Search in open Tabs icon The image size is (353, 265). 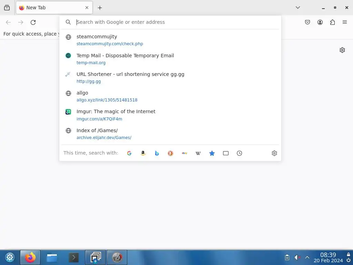tap(225, 153)
